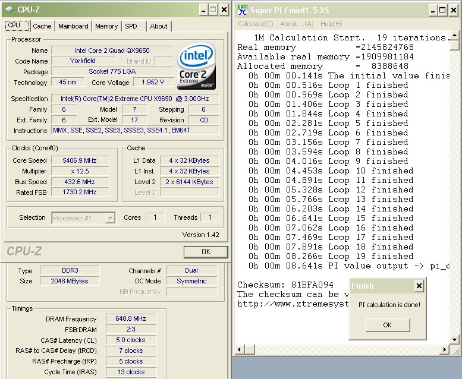Click the Threads value field in CPU-Z
Screen dimensions: 462x379
[210, 217]
